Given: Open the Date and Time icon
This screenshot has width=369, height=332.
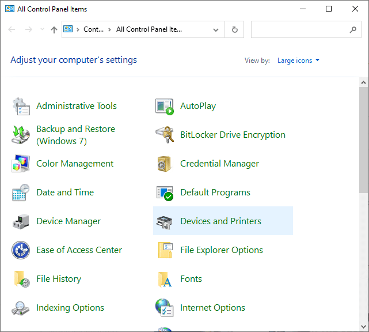Looking at the screenshot, I should [x=21, y=193].
